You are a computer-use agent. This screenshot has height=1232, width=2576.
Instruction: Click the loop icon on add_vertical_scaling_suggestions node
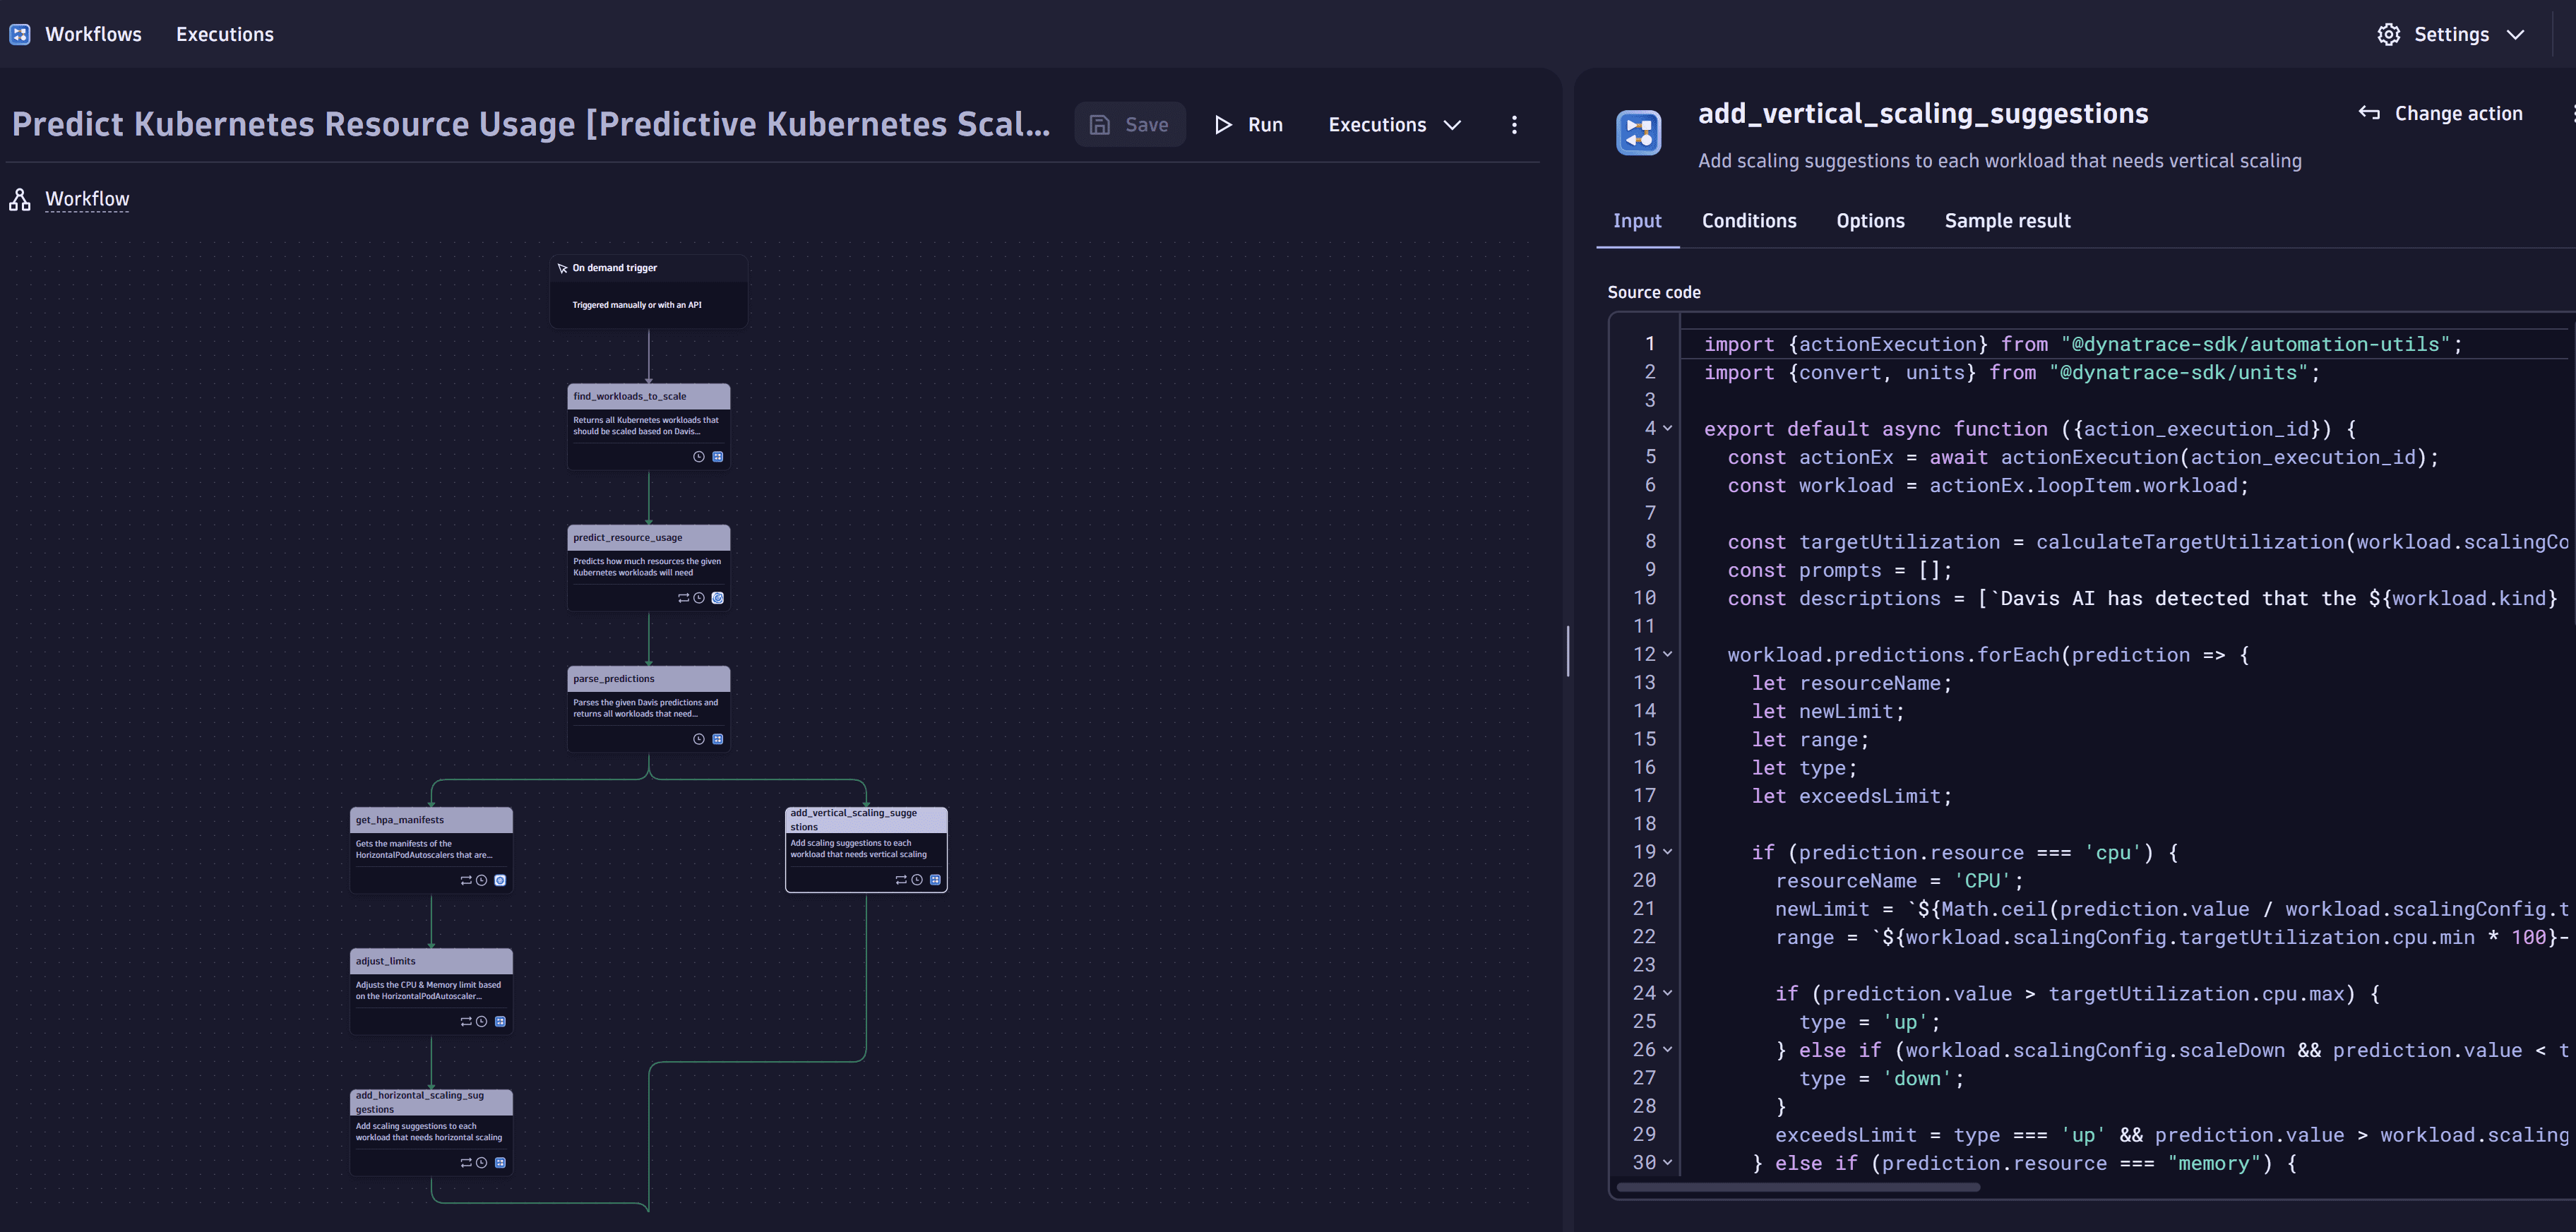pos(901,880)
